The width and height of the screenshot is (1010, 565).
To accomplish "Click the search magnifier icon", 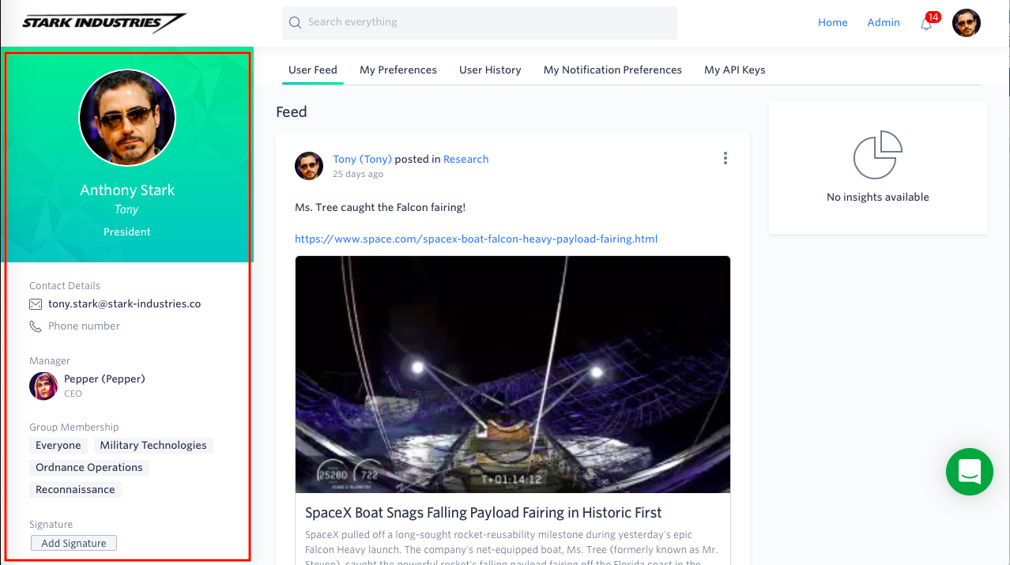I will pyautogui.click(x=296, y=22).
